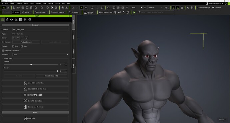This screenshot has height=123, width=230.
Task: Click the ActorMixer toolbar logo
Action: (x=106, y=12)
